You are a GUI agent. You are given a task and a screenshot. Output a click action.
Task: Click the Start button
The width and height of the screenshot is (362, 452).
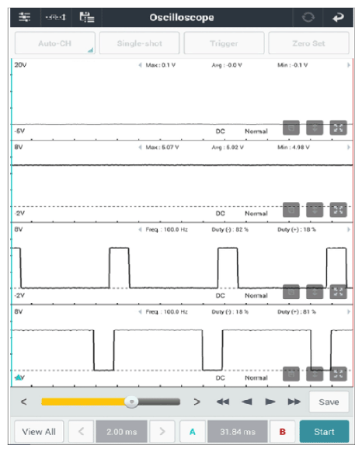click(x=324, y=432)
